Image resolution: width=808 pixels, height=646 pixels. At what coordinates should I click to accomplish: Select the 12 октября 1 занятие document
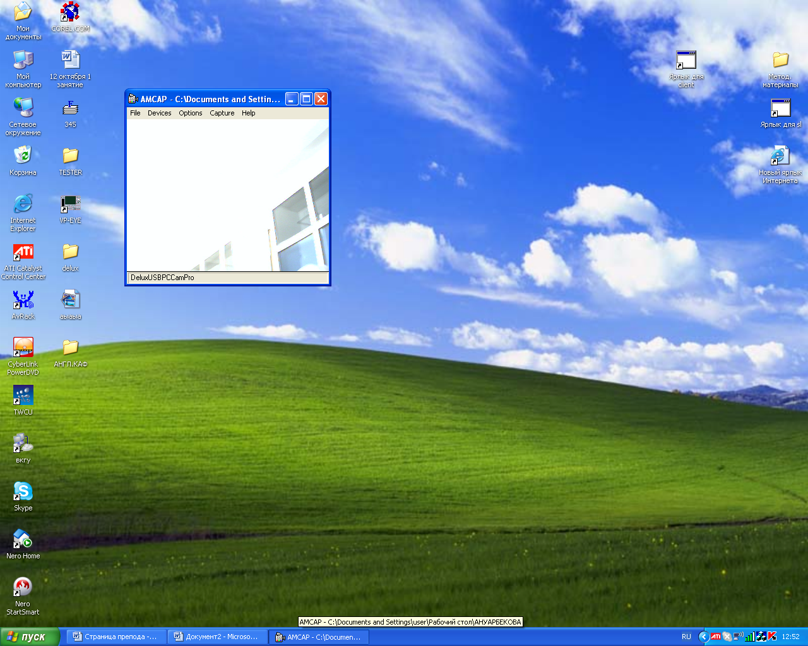[x=70, y=69]
